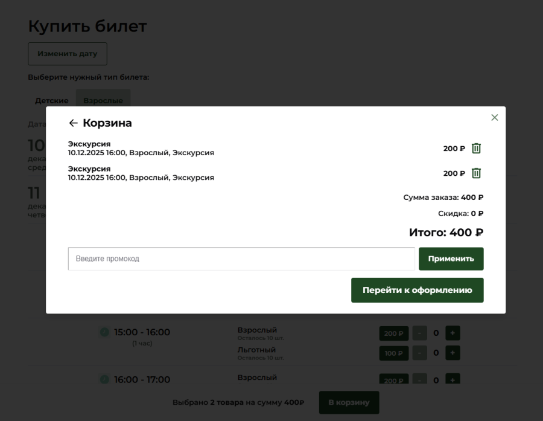Click the check icon beside 16:00 - 17:00
This screenshot has width=543, height=421.
click(104, 379)
